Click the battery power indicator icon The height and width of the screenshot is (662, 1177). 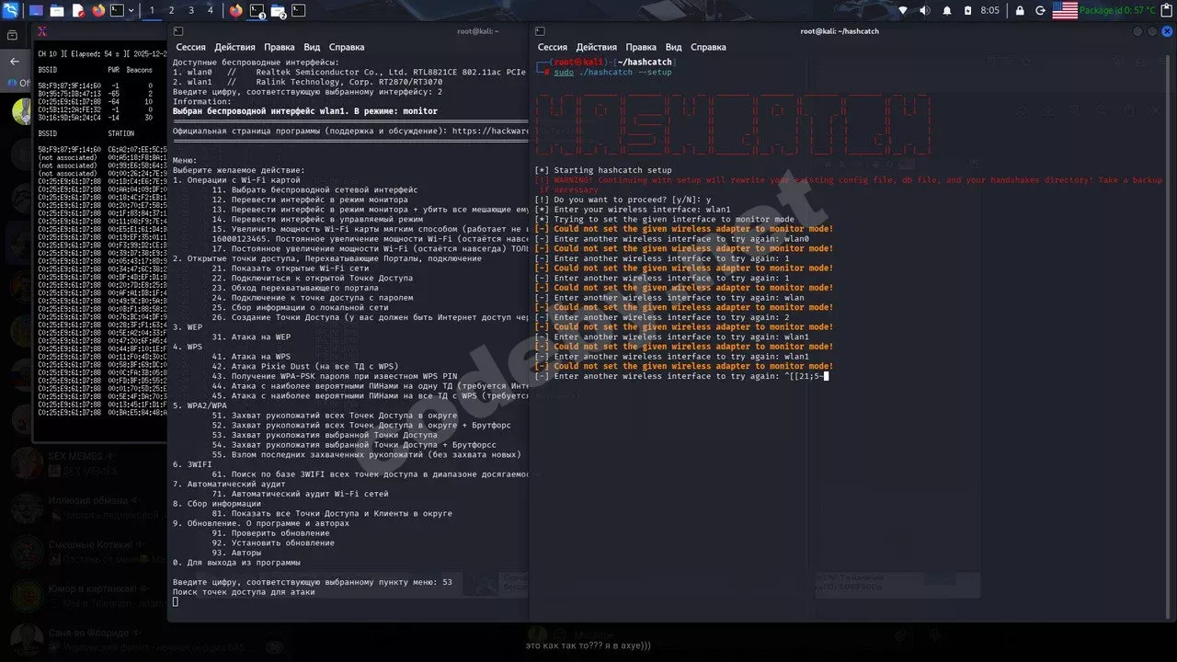pyautogui.click(x=968, y=11)
